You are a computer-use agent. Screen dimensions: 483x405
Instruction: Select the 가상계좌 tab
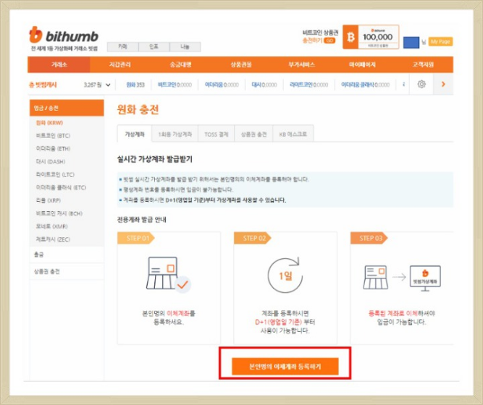(x=135, y=134)
